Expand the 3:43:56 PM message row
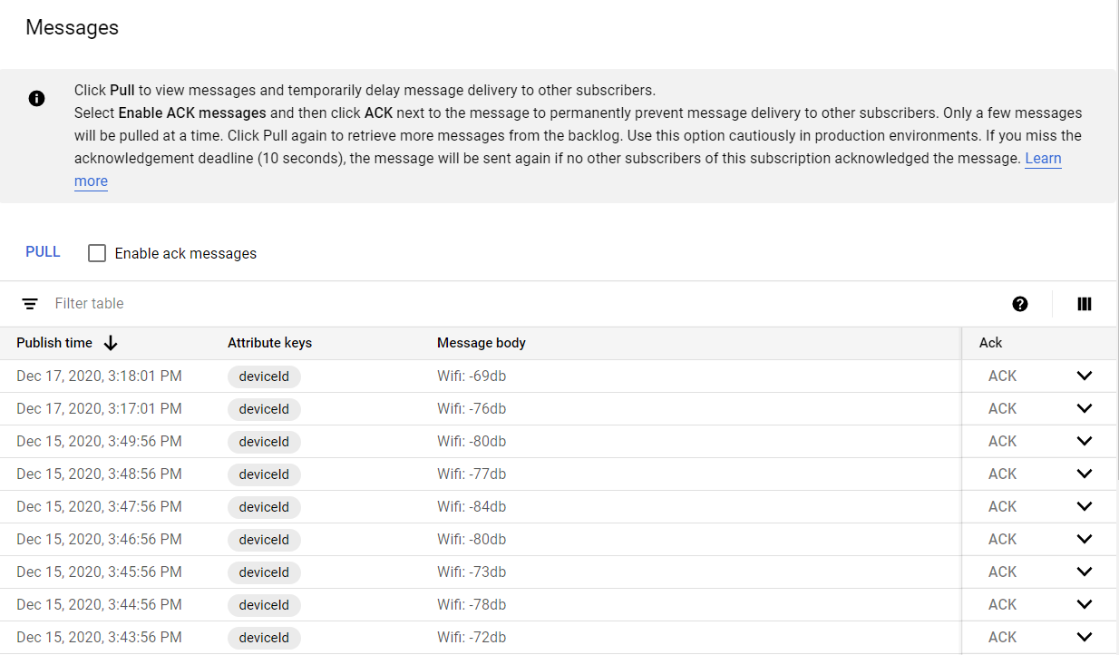Image resolution: width=1119 pixels, height=655 pixels. (1085, 638)
